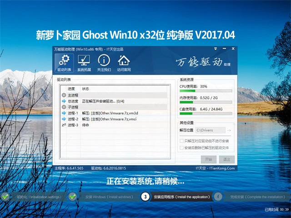
Task: Click the browse arrow next to C:\Drivers
Action: click(x=229, y=130)
